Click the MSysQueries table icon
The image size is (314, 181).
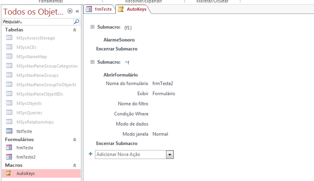(x=9, y=112)
